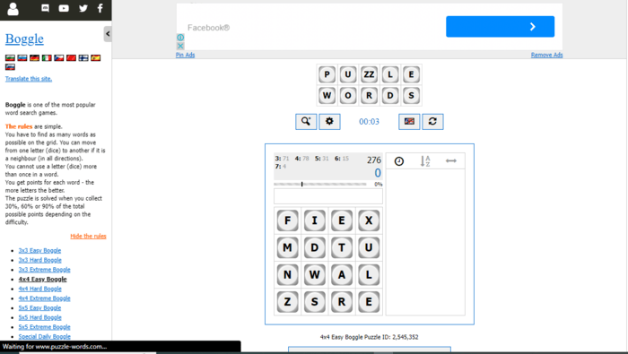The image size is (628, 354).
Task: Toggle sort words by length arrow
Action: click(451, 160)
